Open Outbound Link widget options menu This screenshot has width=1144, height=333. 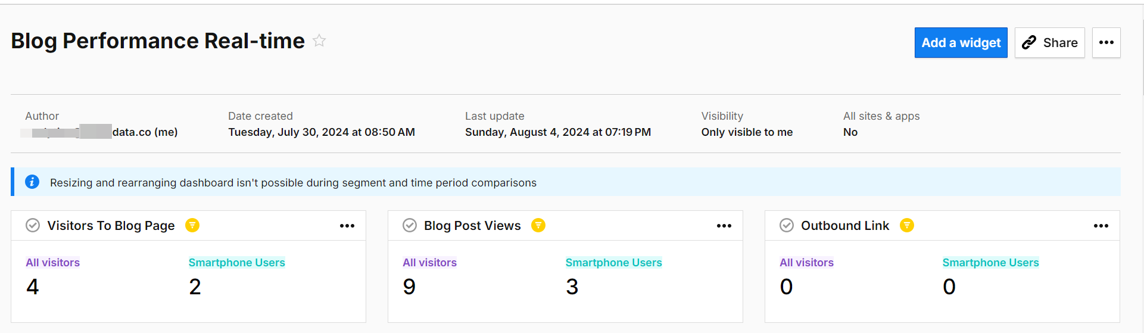tap(1101, 226)
